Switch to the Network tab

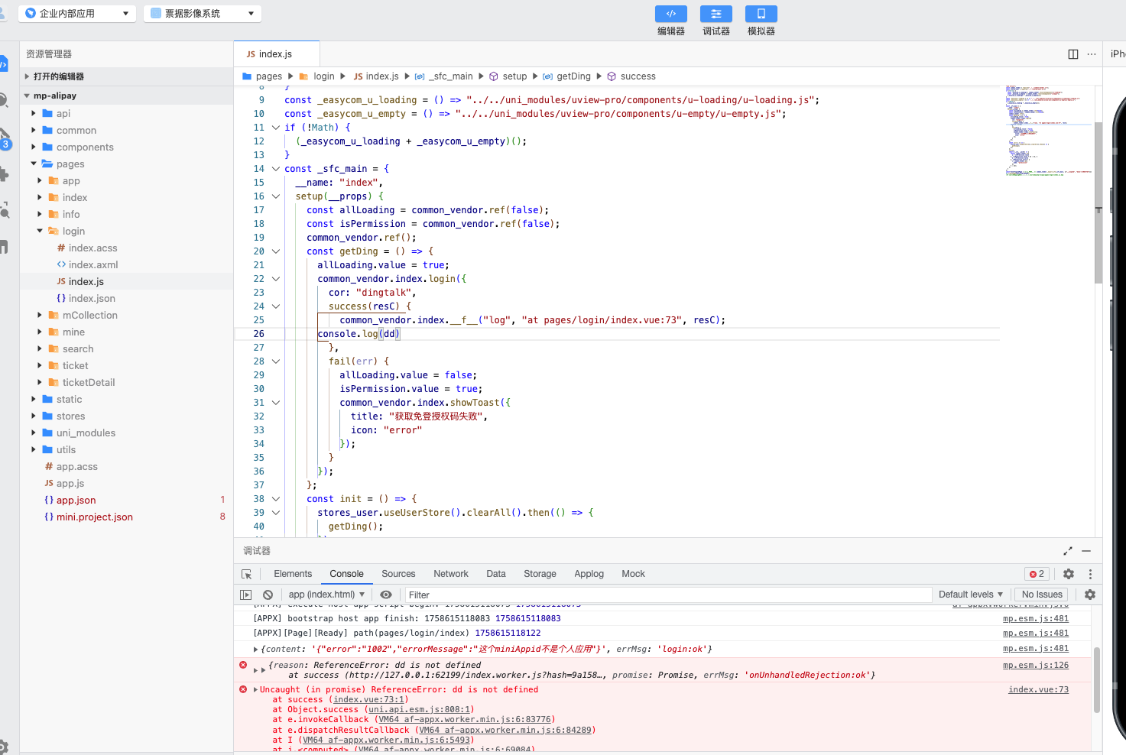coord(450,574)
